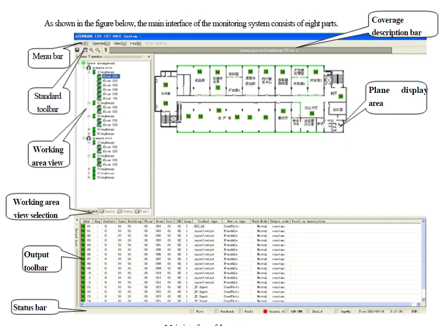
Task: Click the Space management icon in the tree
Action: [x=84, y=62]
